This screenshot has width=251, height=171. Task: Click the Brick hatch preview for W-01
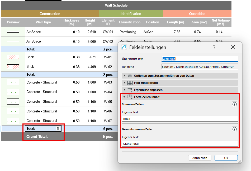13,57
